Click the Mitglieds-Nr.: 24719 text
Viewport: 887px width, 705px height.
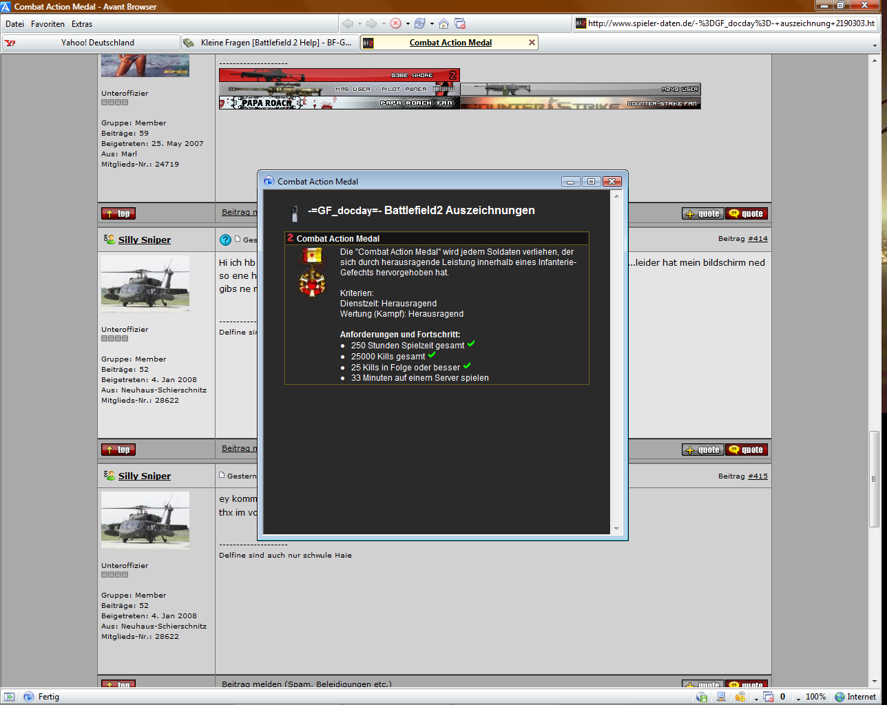point(140,165)
